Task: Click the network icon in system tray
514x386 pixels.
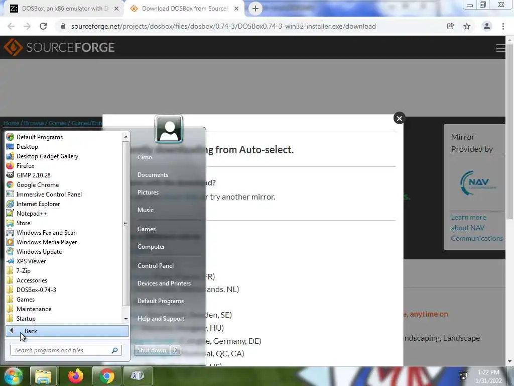Action: [x=463, y=376]
